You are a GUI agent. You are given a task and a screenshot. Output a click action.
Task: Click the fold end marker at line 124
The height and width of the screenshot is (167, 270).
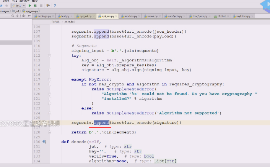point(50,113)
